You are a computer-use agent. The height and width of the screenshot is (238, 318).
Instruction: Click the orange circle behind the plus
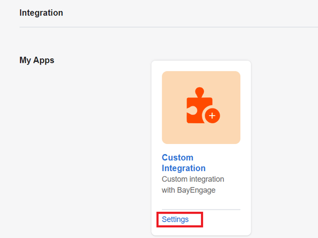click(212, 116)
